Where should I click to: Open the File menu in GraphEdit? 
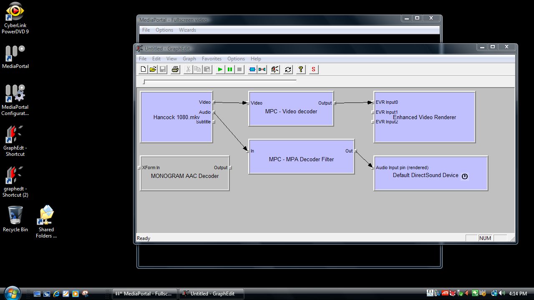coord(143,59)
